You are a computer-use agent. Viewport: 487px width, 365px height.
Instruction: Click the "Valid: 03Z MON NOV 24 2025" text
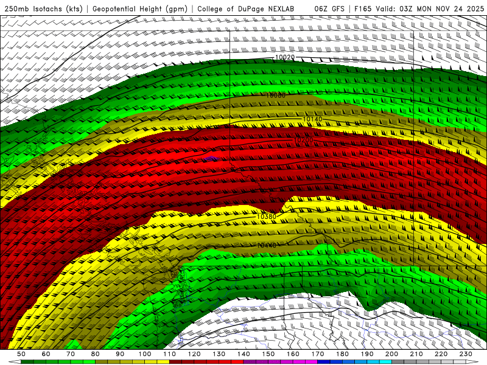pos(430,9)
